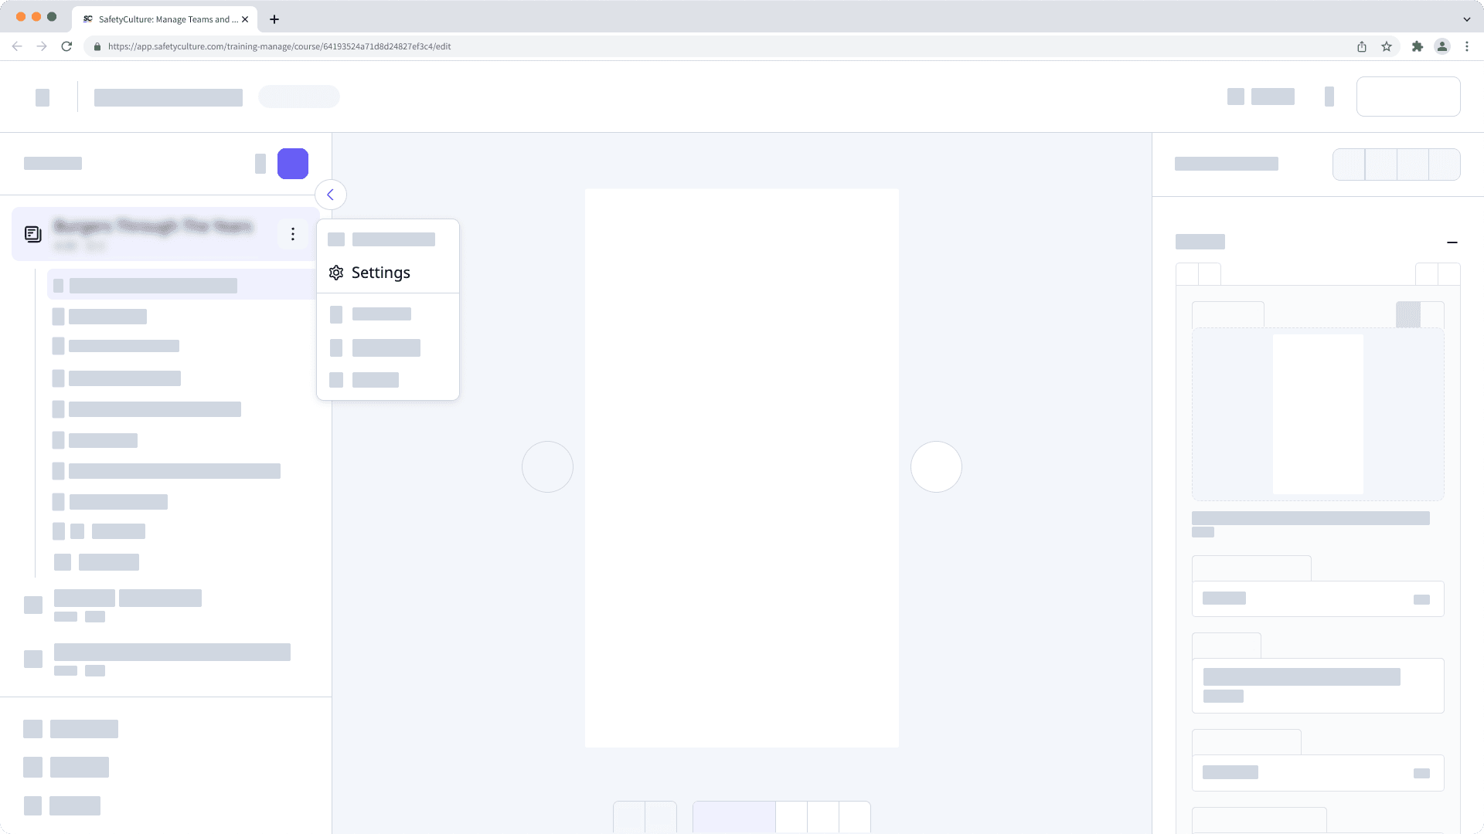The image size is (1484, 834).
Task: Open Chrome's vertical three-dot menu
Action: pos(1467,46)
